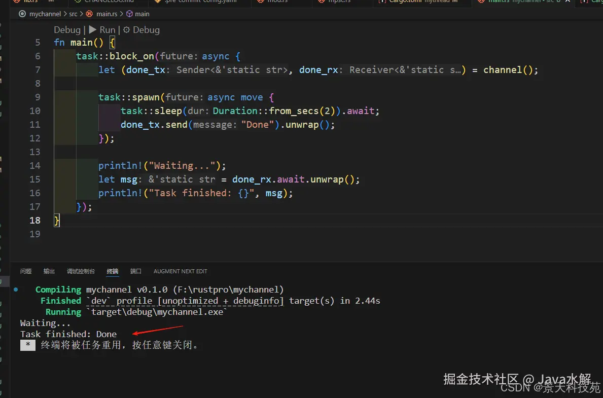Select the 终端 panel tab
This screenshot has width=603, height=398.
coord(112,271)
